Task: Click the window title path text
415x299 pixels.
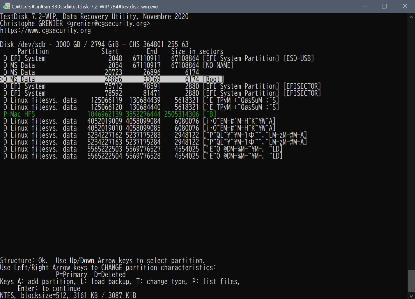Action: coord(85,6)
